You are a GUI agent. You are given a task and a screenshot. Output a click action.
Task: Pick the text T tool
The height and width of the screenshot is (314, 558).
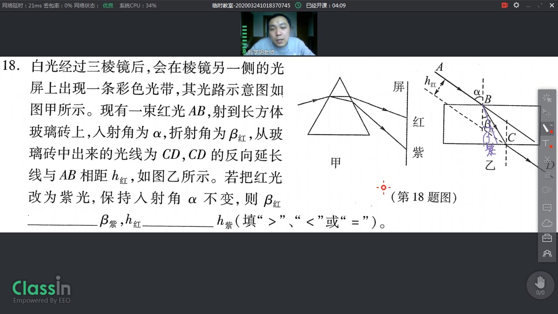coord(547,144)
